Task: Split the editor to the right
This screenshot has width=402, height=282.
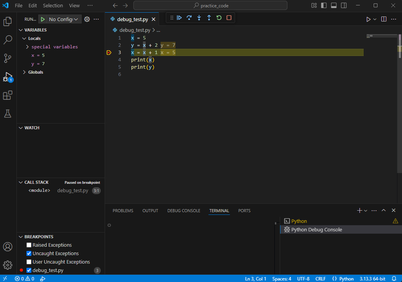Action: click(384, 19)
